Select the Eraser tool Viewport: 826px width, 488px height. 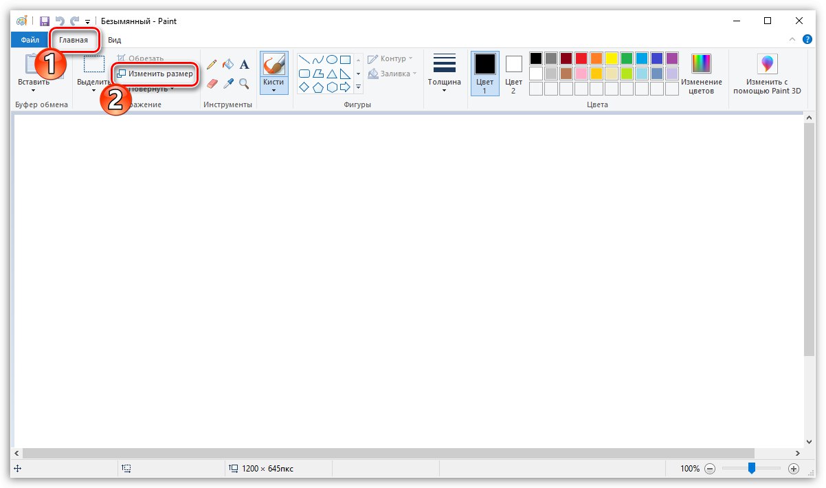pos(212,83)
